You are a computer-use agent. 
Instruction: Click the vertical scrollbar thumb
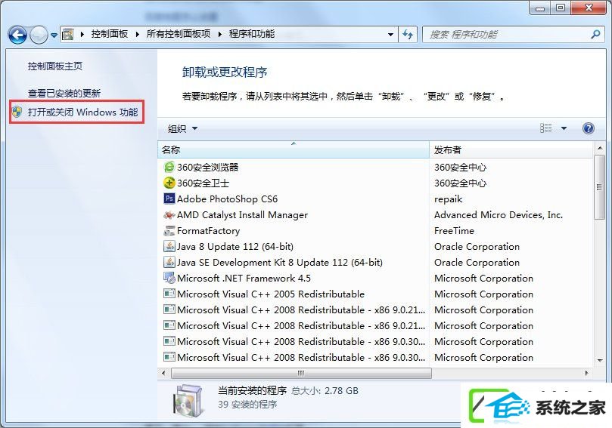[599, 187]
